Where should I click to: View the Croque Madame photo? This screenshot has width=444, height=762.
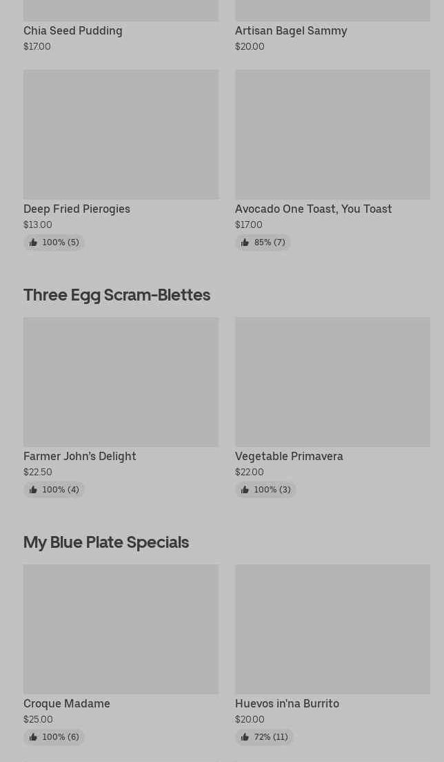tap(121, 629)
